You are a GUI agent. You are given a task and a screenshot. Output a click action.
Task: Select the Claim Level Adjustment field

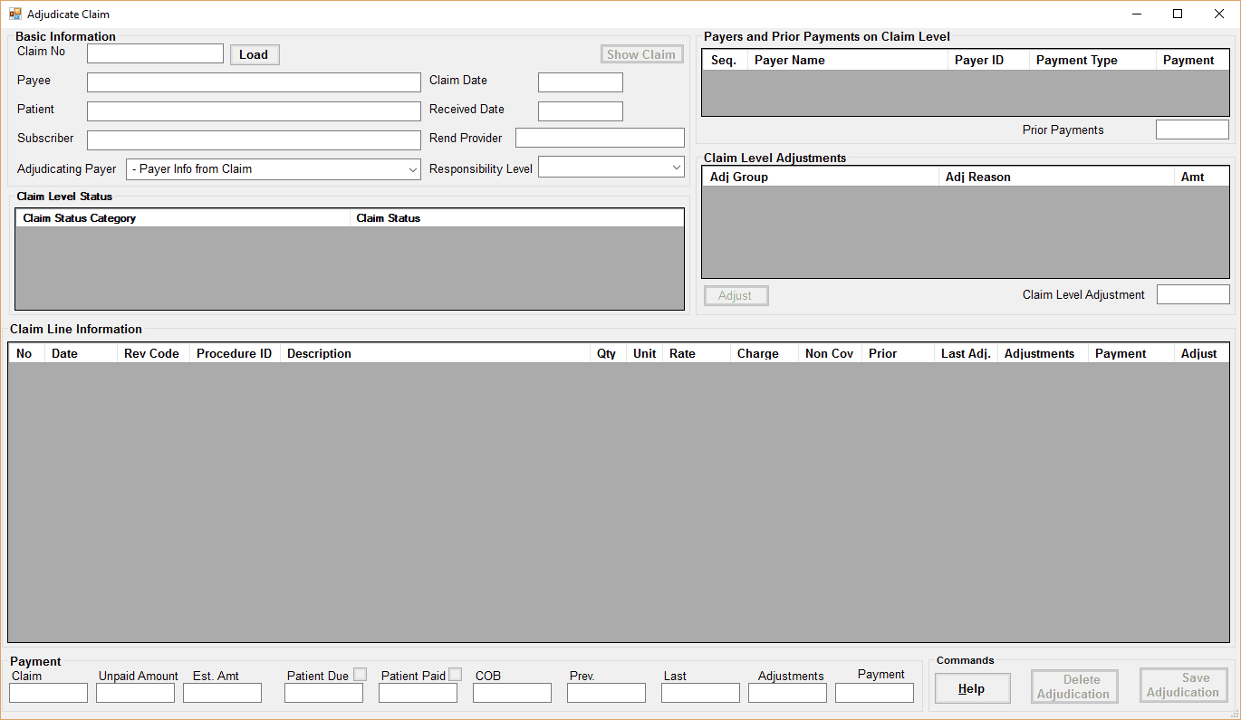(1193, 293)
